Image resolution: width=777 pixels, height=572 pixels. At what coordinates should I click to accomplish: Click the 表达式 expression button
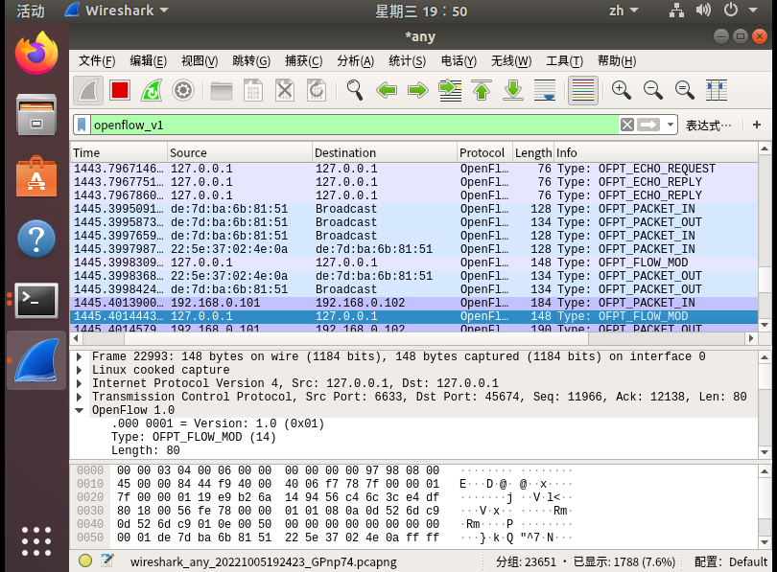click(x=708, y=126)
